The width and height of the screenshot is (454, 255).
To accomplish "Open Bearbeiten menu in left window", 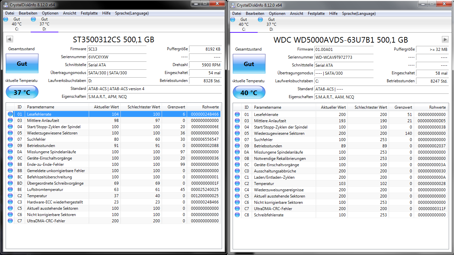I will [x=28, y=13].
